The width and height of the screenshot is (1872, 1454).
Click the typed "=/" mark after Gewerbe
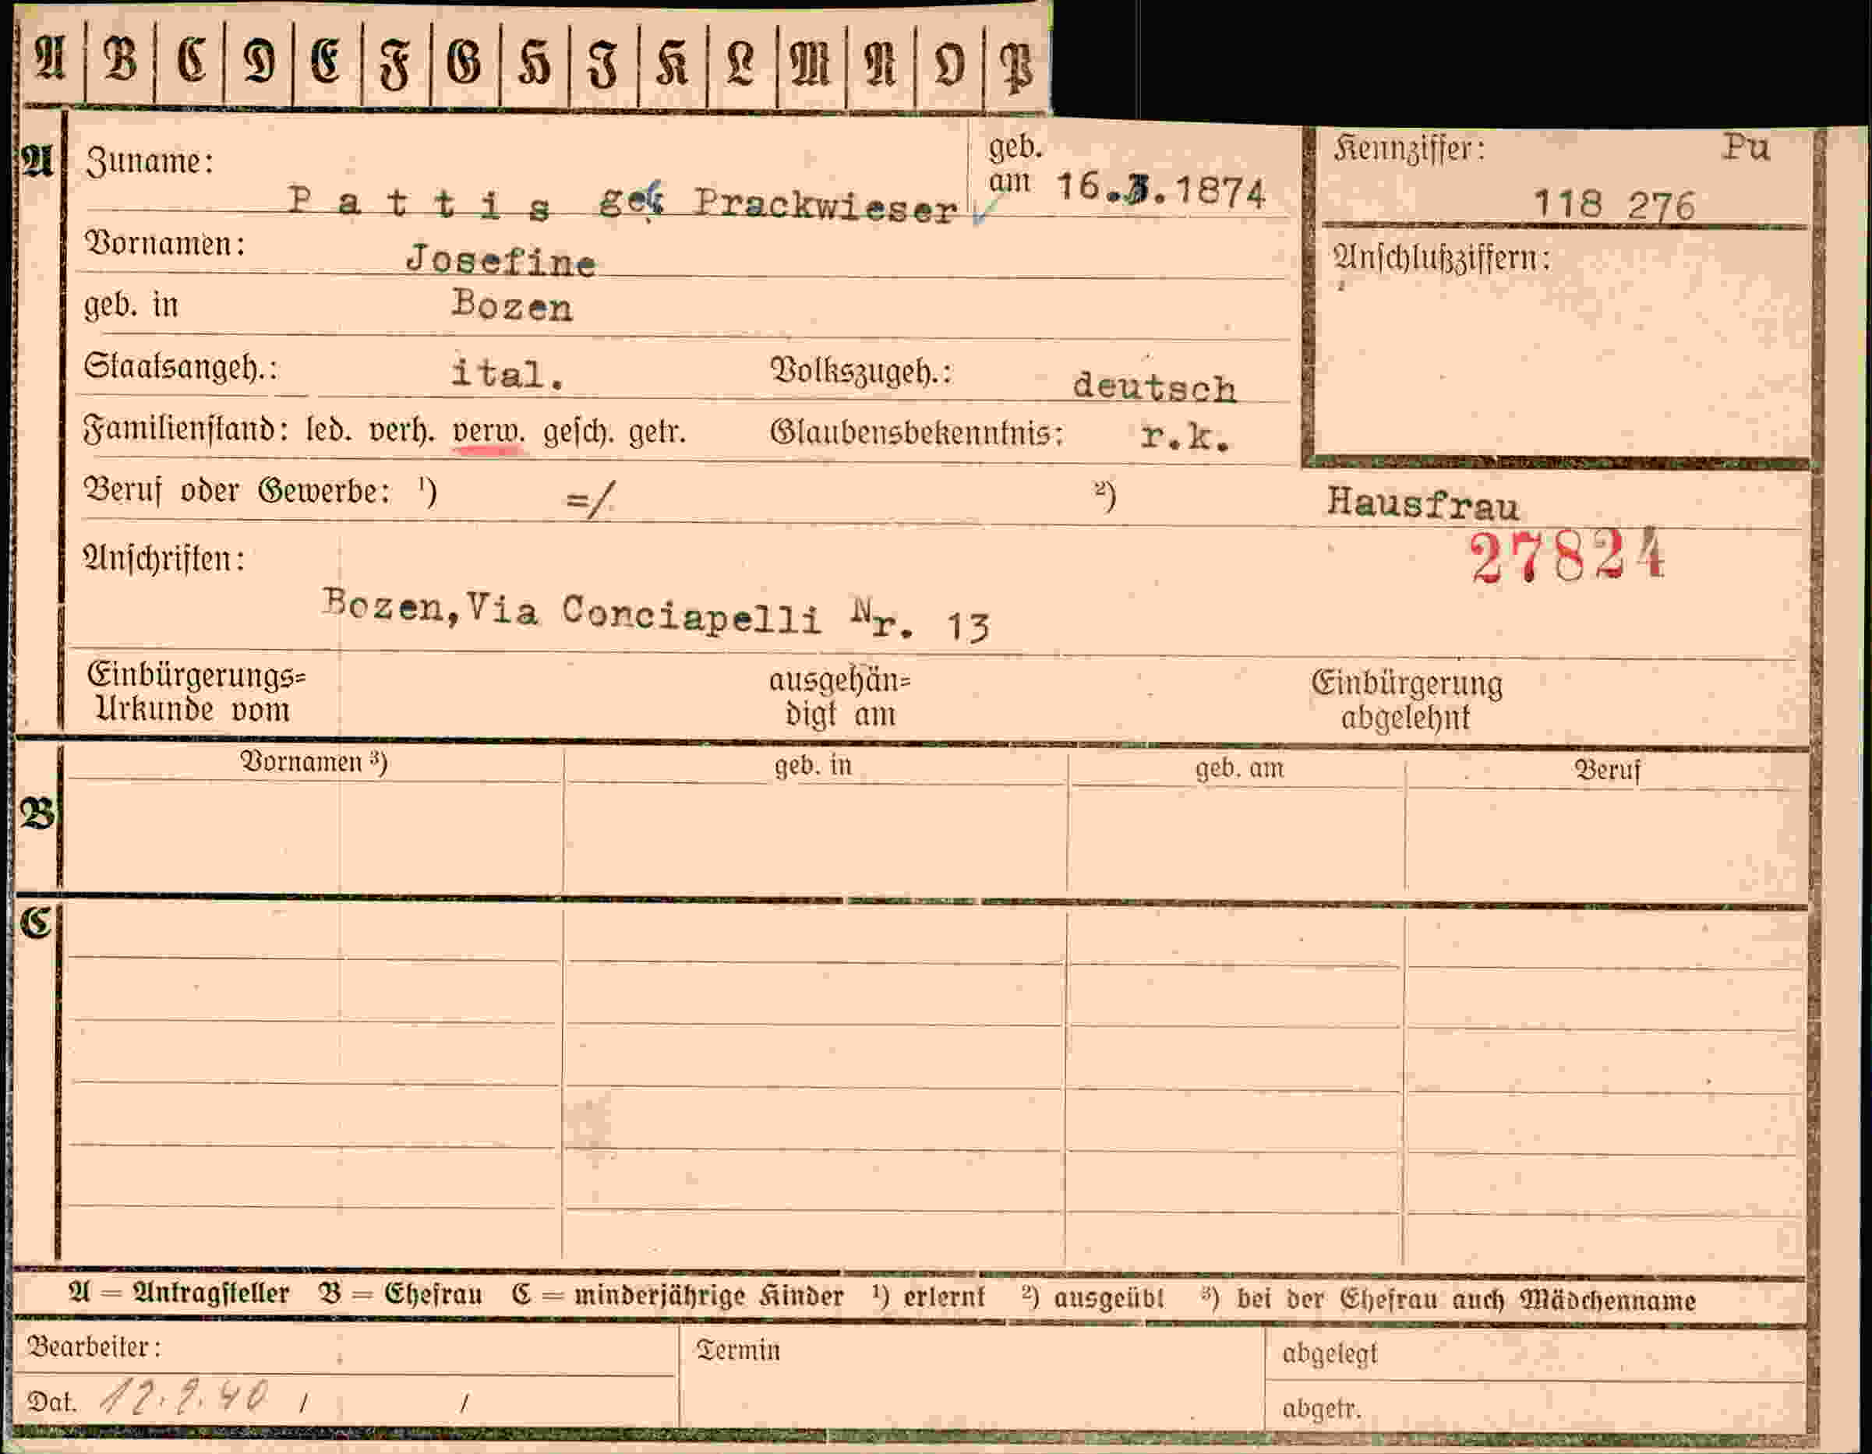(590, 499)
